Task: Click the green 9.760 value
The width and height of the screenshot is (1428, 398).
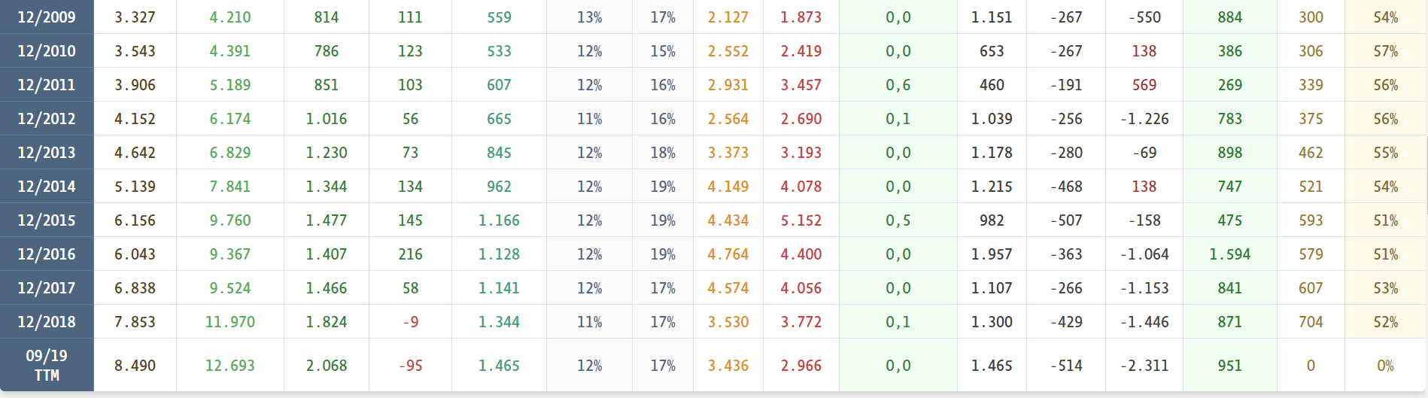Action: (230, 220)
